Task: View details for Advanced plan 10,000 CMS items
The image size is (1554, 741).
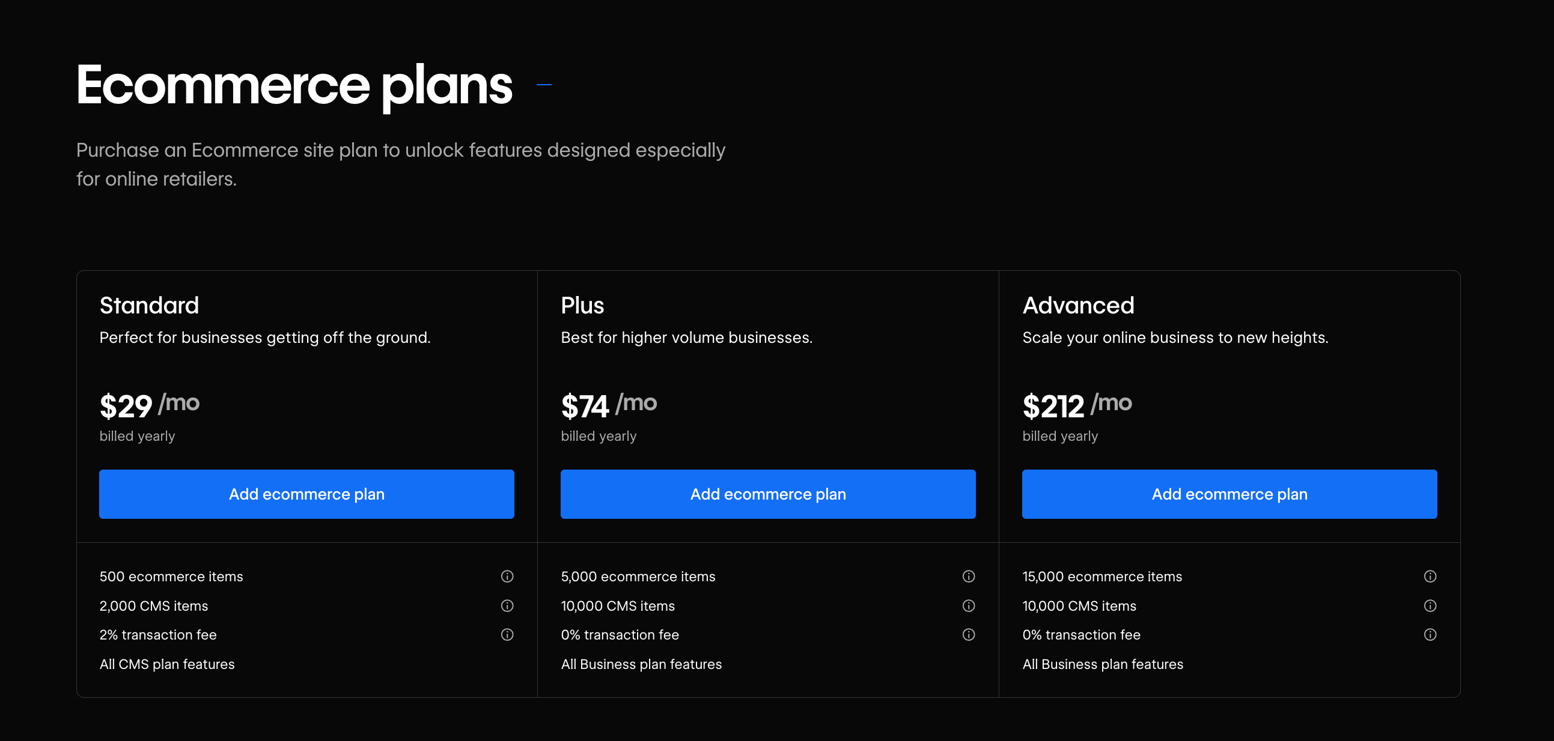Action: coord(1431,606)
